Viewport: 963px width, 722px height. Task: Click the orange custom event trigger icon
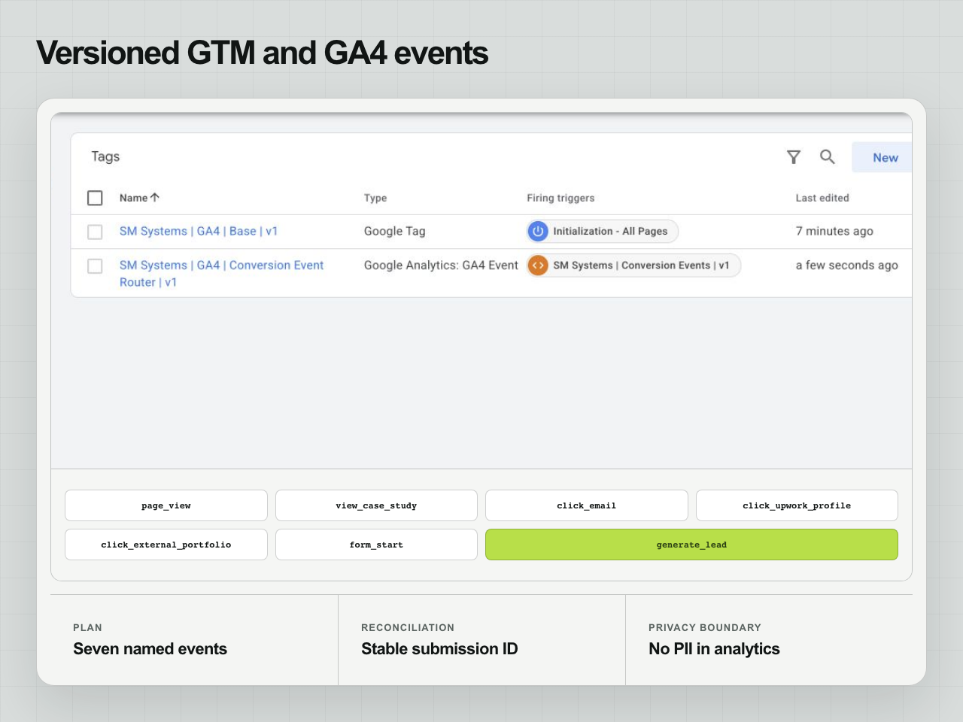click(538, 265)
